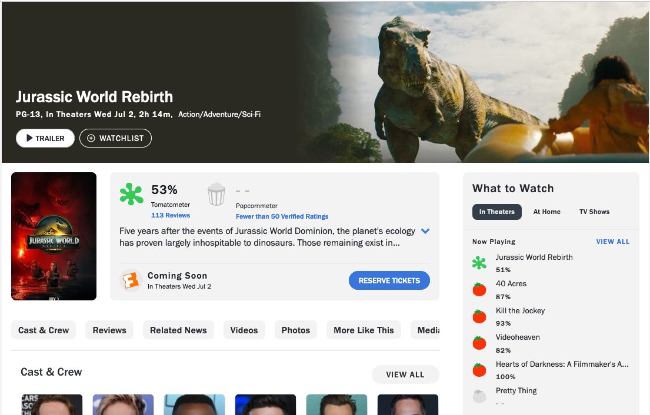Screen dimensions: 650x415
Task: Click the green splat Tomatometer icon beside 53%
Action: click(x=131, y=194)
